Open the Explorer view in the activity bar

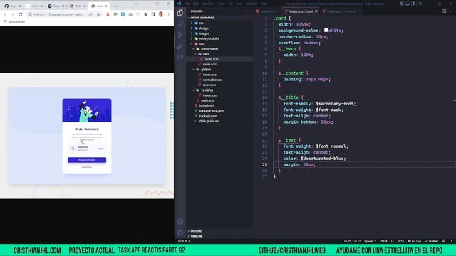tap(180, 13)
